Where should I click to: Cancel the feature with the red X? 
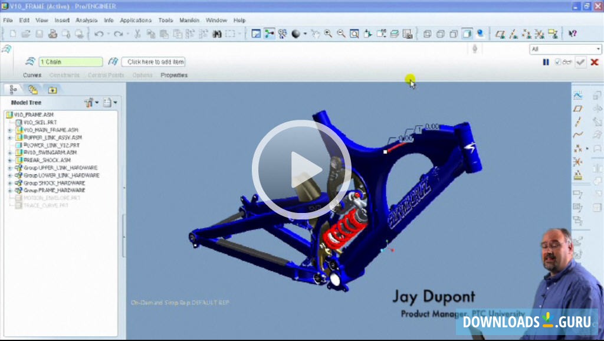tap(595, 62)
